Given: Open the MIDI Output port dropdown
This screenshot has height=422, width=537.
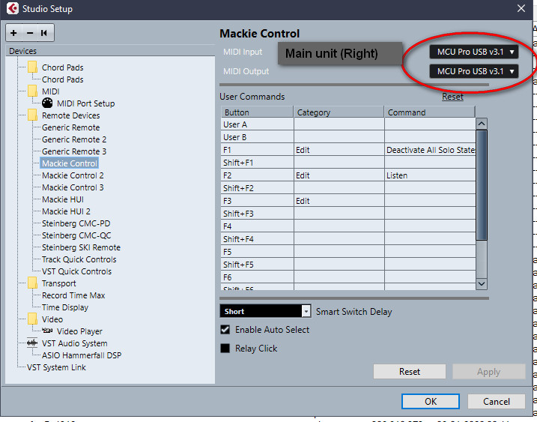Looking at the screenshot, I should point(473,71).
